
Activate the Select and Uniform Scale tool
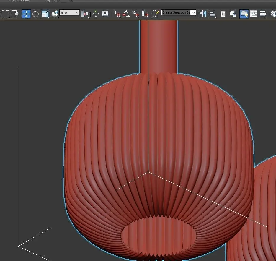click(x=45, y=14)
